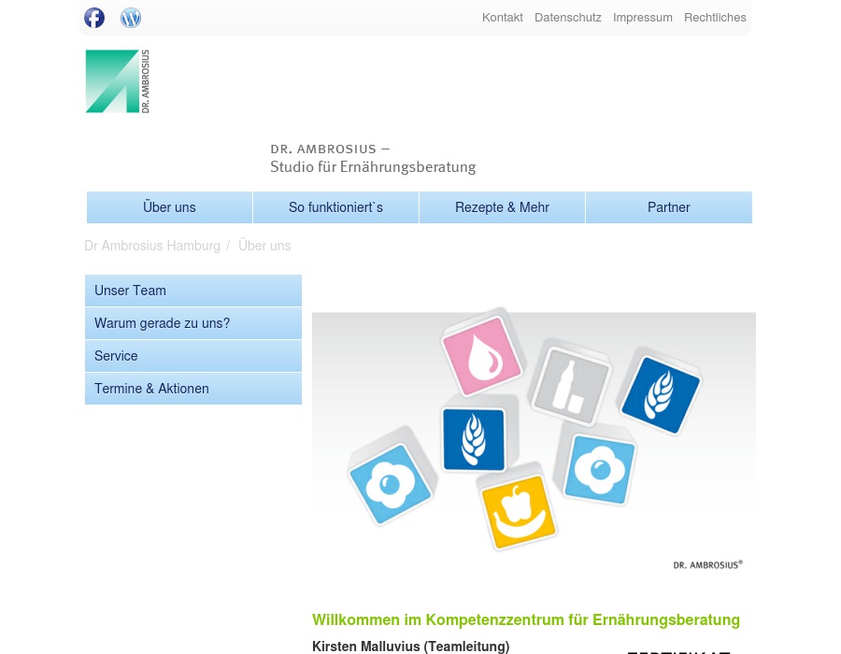
Task: Select Unser Team in the sidebar
Action: [x=130, y=291]
